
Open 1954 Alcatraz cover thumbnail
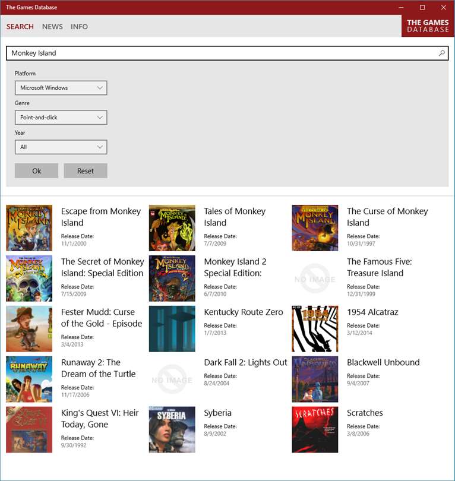(315, 328)
